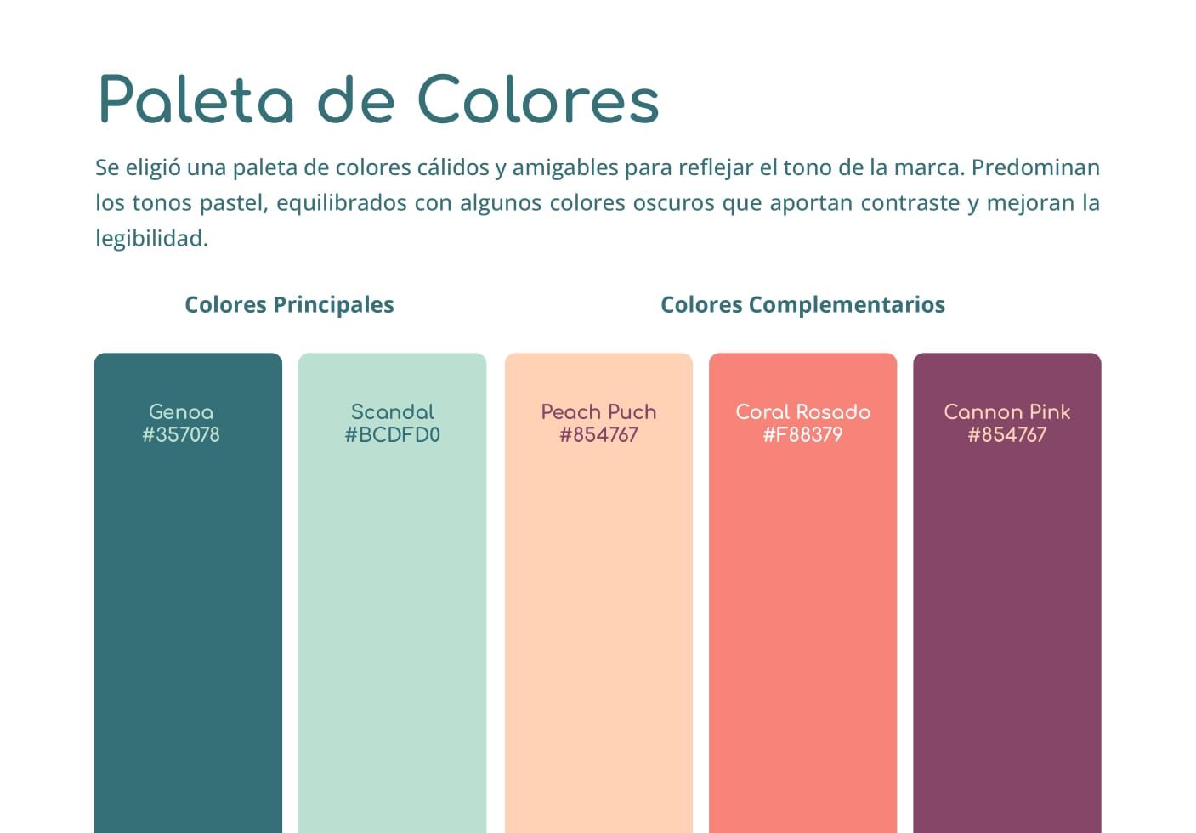Click the Cannon Pink purple swatch
The image size is (1196, 833).
pos(1007,592)
